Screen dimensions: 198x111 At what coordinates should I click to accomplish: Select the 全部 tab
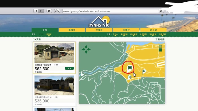click(x=45, y=30)
